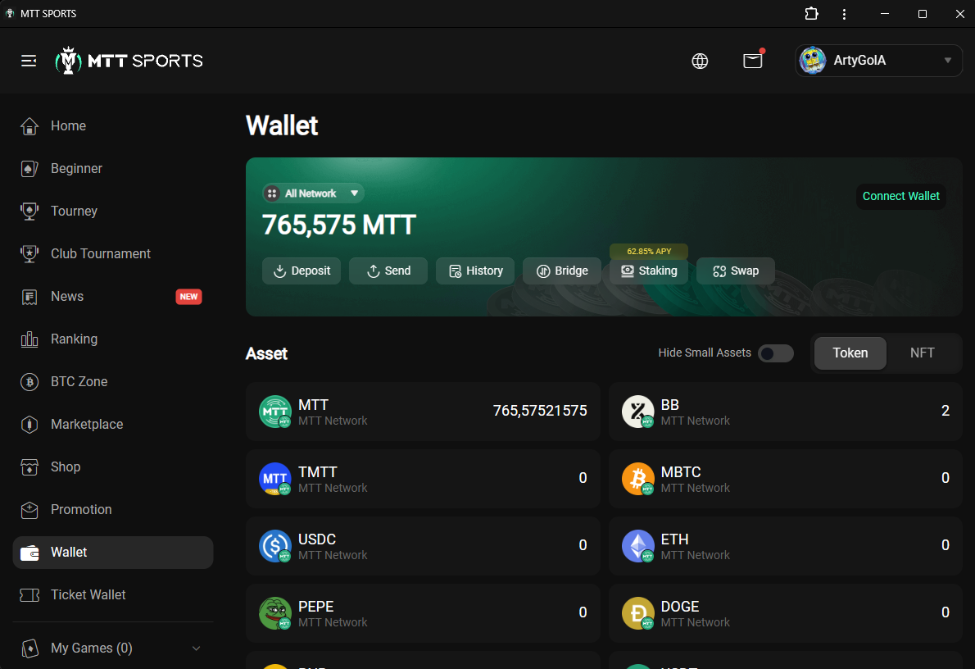Click the NEW badge beside News
Screen dimensions: 975x669
tap(188, 297)
